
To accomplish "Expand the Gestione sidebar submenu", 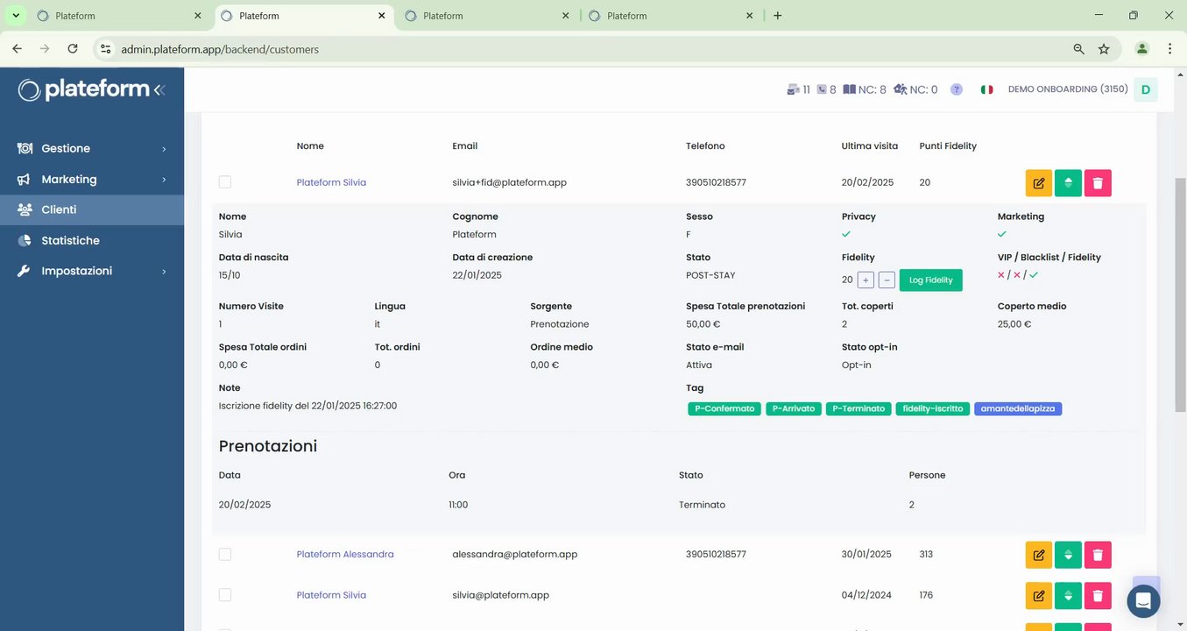I will 92,149.
